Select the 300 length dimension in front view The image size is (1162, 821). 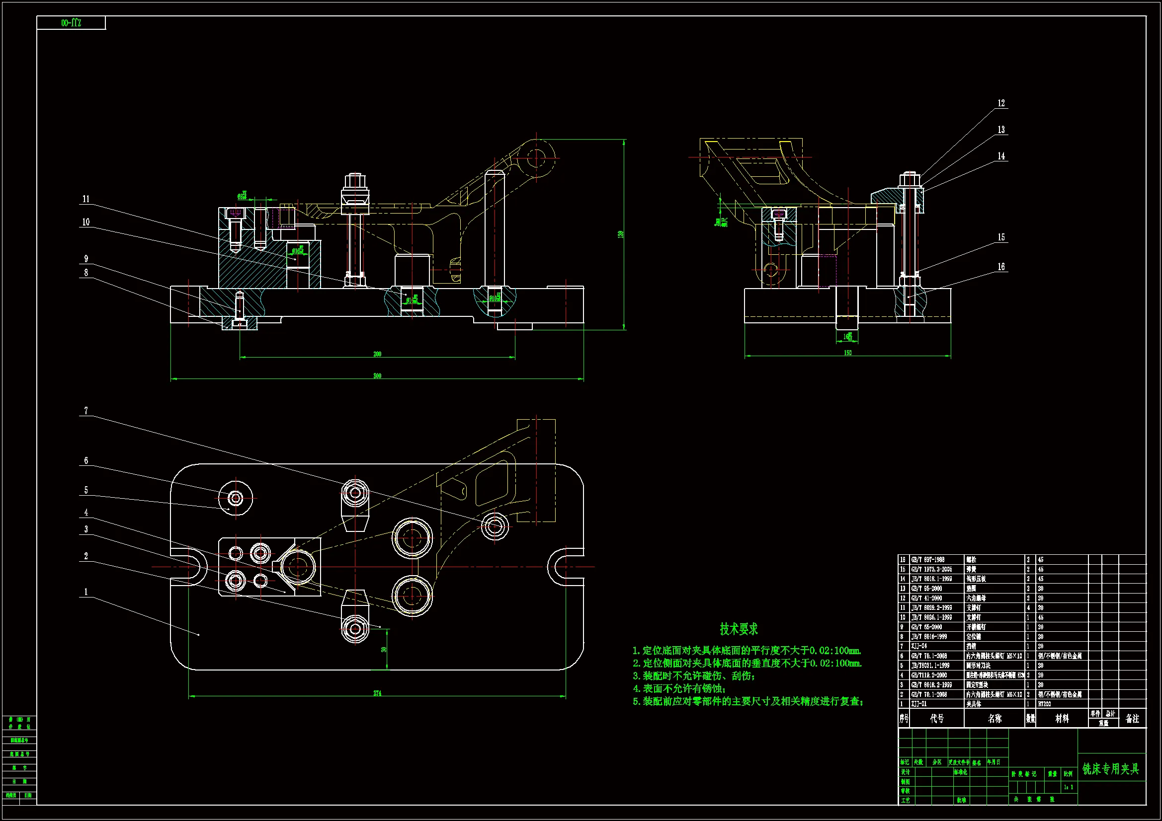377,375
